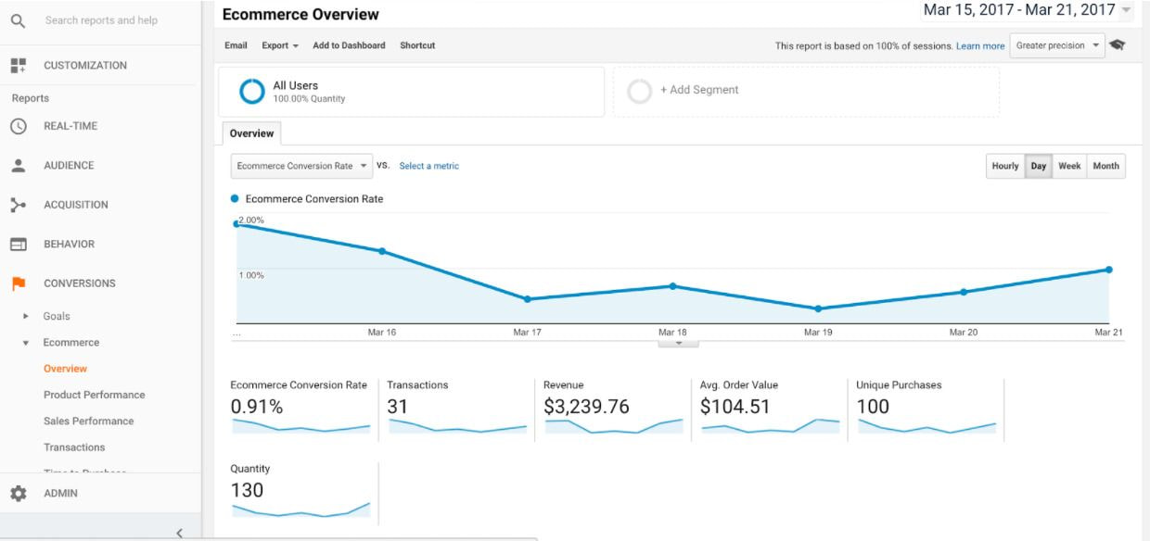Viewport: 1150px width, 541px height.
Task: Click + Add Segment
Action: 699,90
